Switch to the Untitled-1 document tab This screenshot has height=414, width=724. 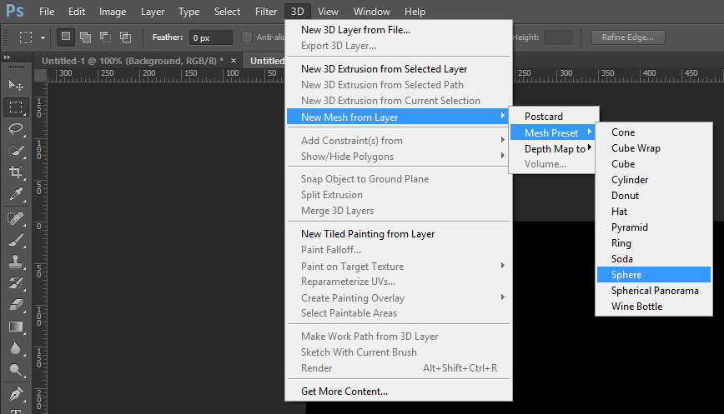[x=133, y=61]
